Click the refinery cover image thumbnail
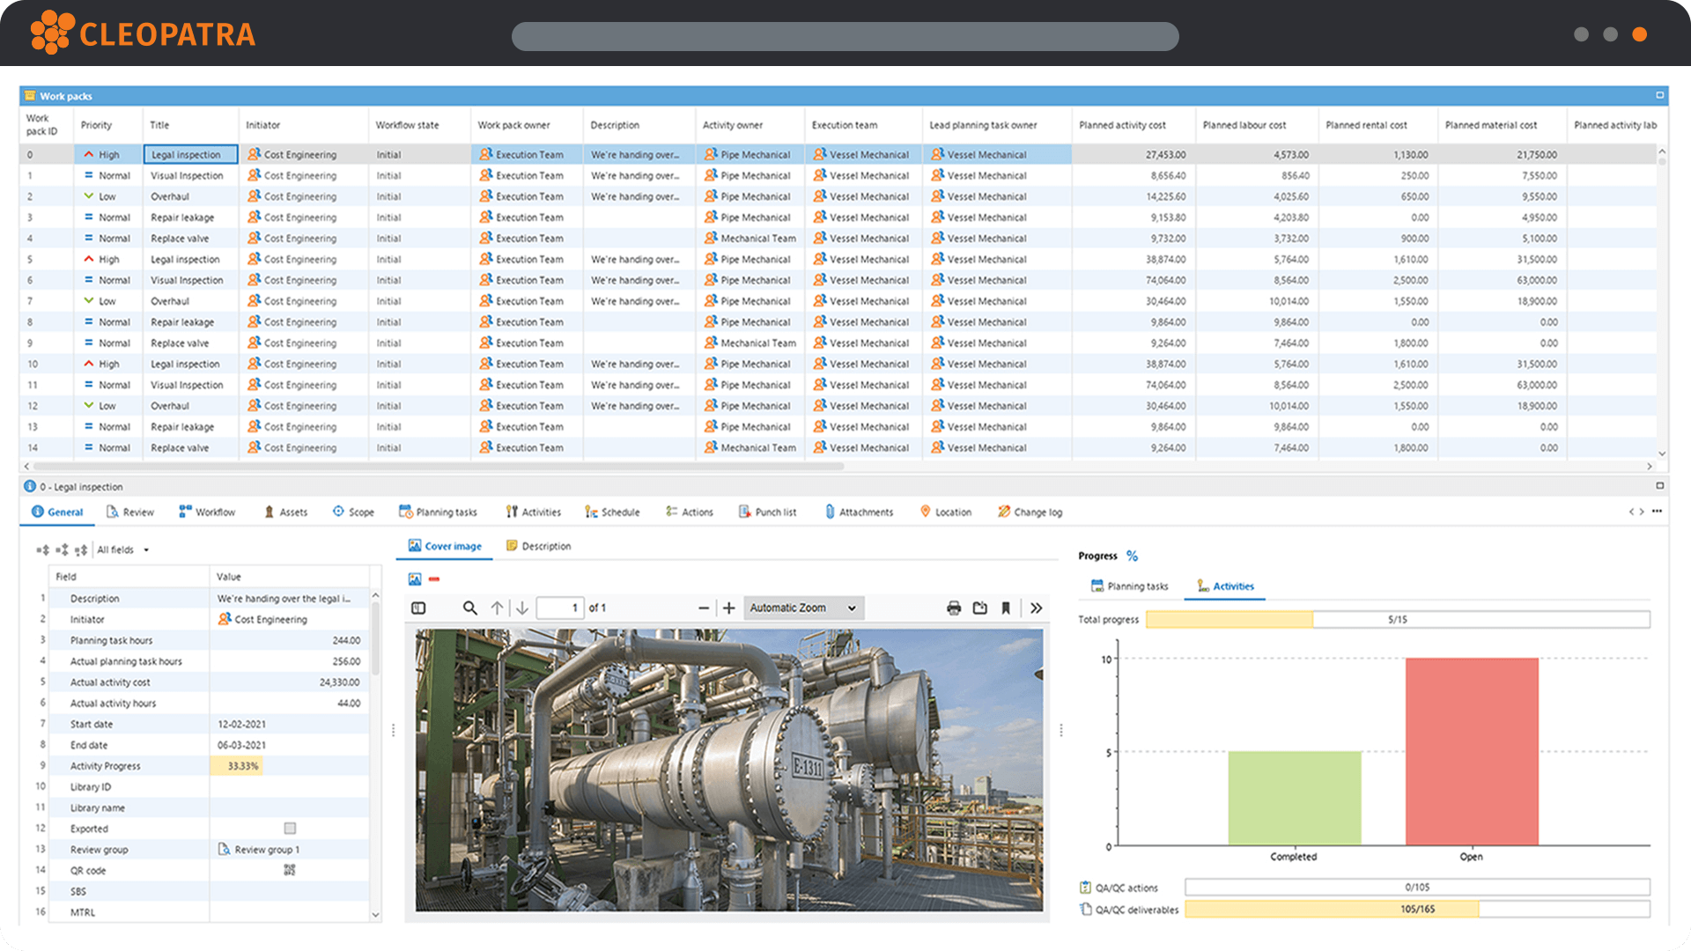The image size is (1691, 951). coord(729,770)
